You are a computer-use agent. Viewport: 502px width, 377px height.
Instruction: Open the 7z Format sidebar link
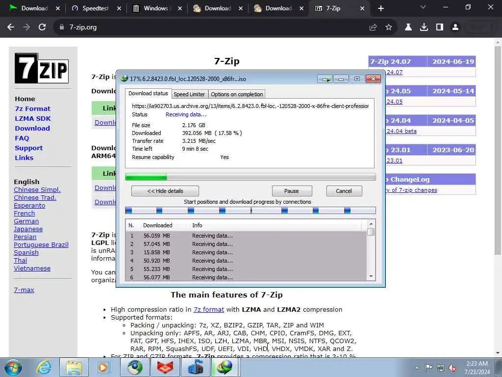tap(33, 108)
